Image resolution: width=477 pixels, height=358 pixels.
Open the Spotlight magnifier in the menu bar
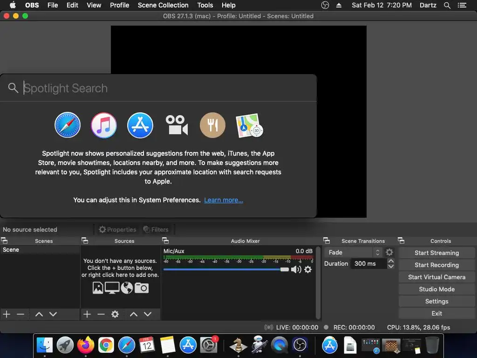pos(447,5)
